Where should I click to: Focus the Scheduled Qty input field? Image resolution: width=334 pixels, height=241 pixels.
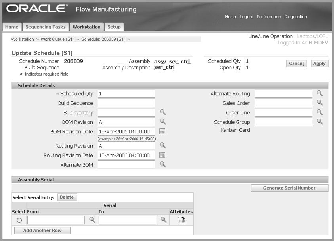tap(126, 94)
